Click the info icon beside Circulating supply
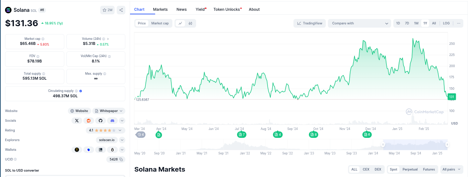468x177 pixels. pyautogui.click(x=76, y=91)
